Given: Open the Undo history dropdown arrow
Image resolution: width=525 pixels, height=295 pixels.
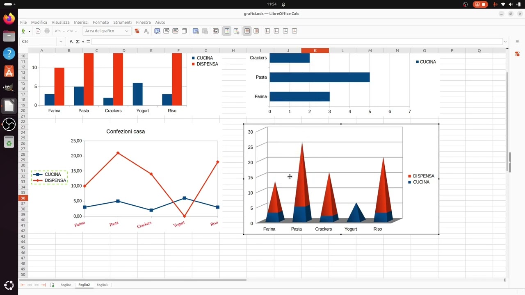Looking at the screenshot, I should coord(64,31).
